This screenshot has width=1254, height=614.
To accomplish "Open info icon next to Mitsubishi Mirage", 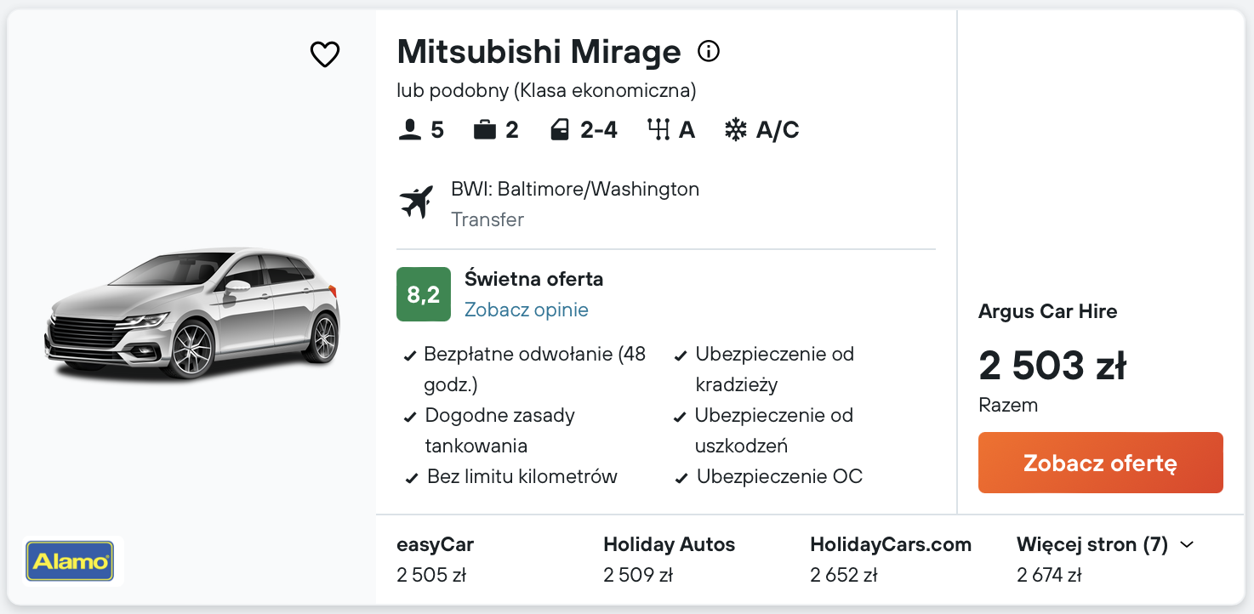I will click(708, 52).
